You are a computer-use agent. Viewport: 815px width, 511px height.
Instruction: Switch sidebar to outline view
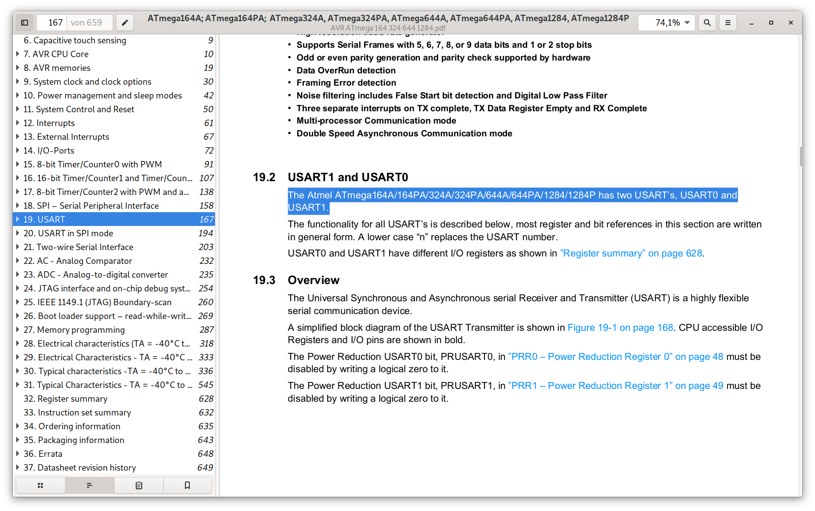click(90, 485)
